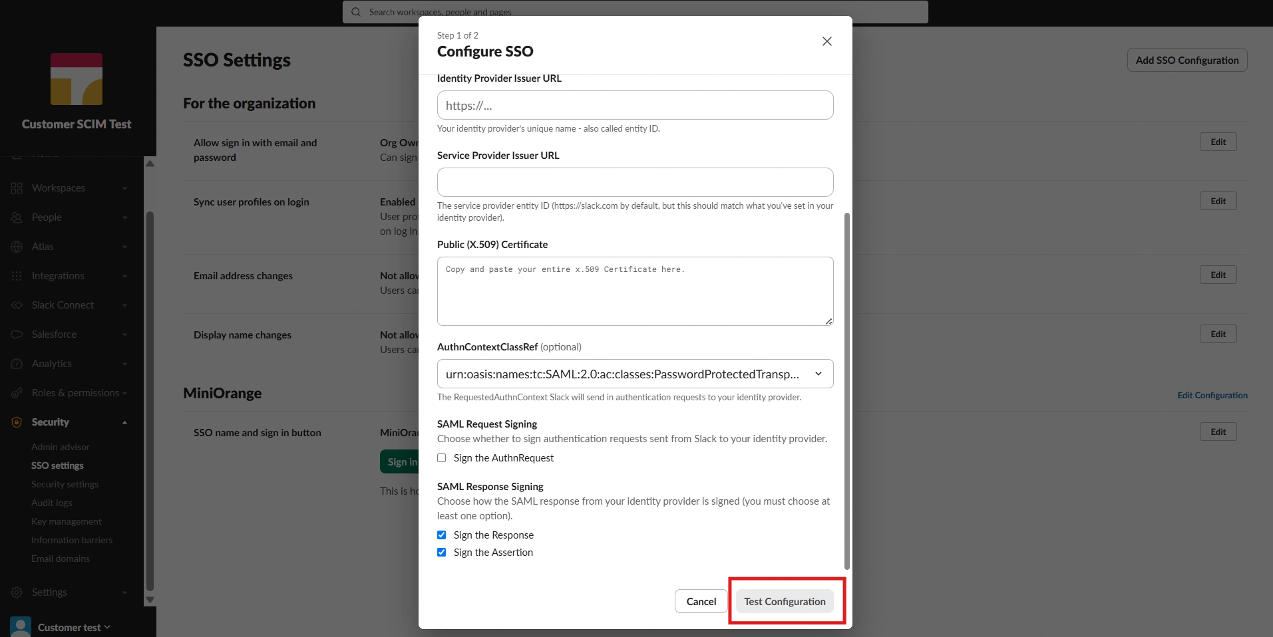This screenshot has height=637, width=1273.
Task: Click the People icon in sidebar
Action: (17, 217)
